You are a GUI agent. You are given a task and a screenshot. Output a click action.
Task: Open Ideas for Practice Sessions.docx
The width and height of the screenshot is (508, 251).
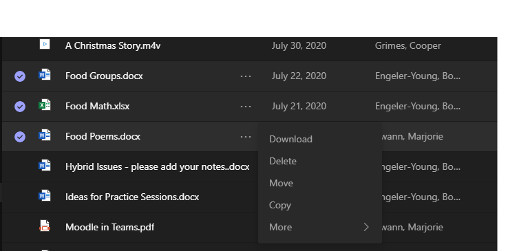[x=132, y=197]
